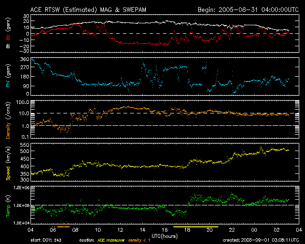Click the '08' hour tick label
This screenshot has height=244, width=305.
[x=75, y=230]
